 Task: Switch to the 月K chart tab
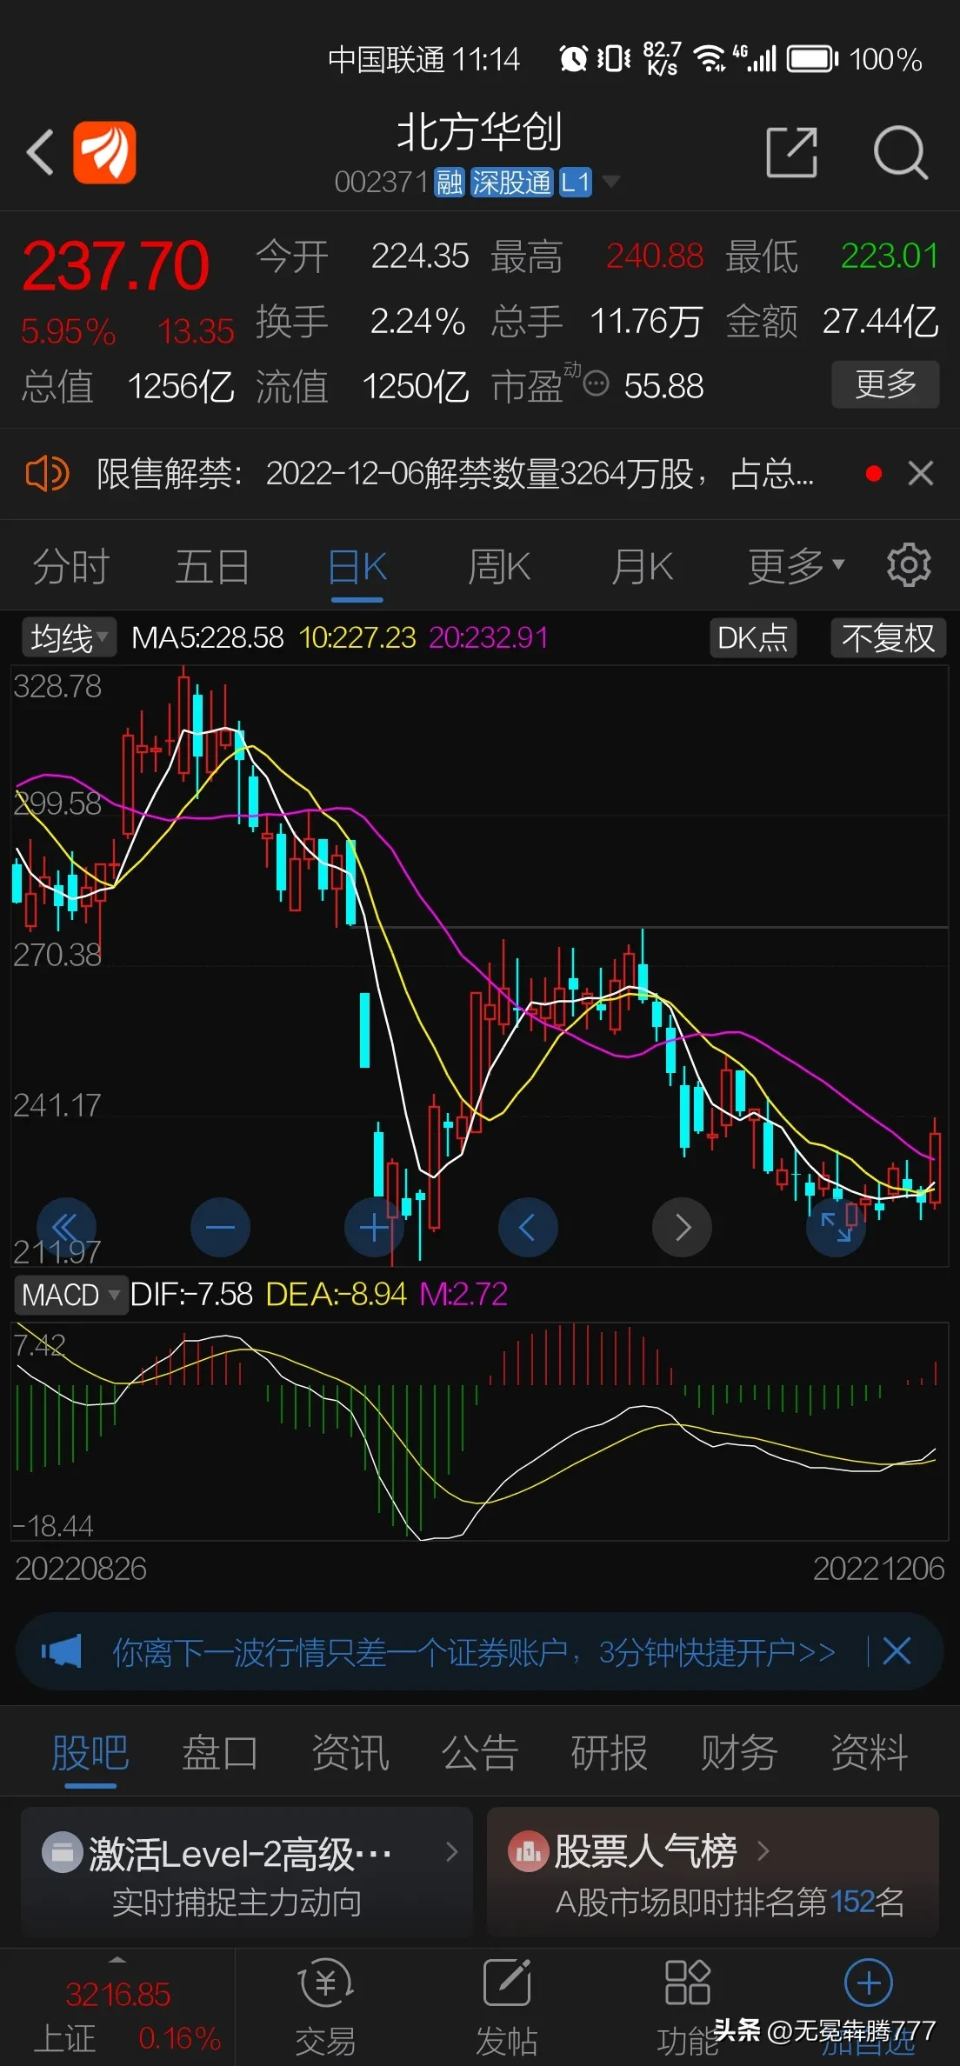click(642, 567)
